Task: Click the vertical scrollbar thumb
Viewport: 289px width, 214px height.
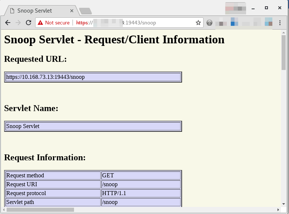Action: (283, 52)
